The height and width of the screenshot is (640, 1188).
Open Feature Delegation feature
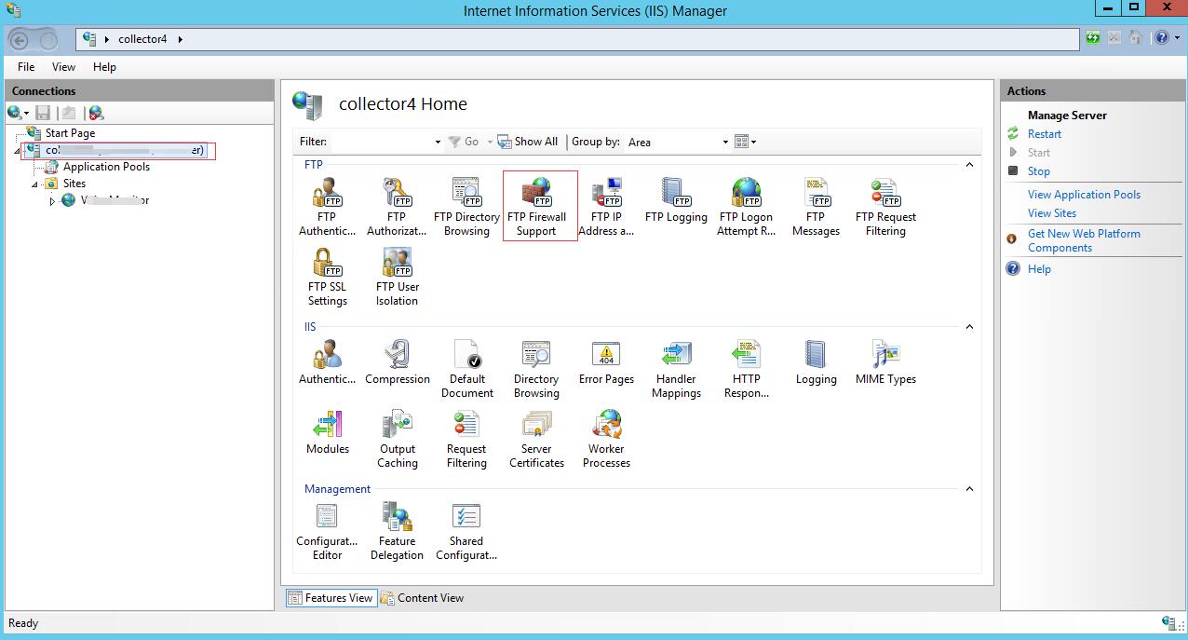tap(397, 531)
